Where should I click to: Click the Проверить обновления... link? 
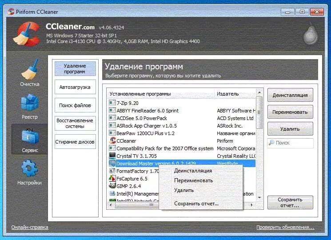pos(285,228)
